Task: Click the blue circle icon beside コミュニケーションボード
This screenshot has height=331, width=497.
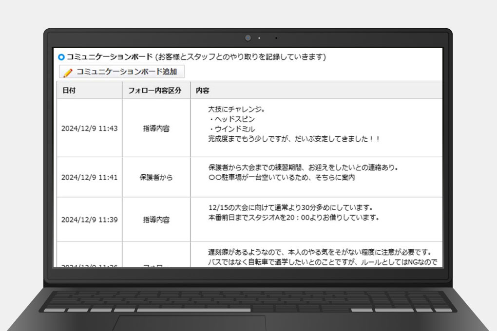Action: [x=61, y=57]
